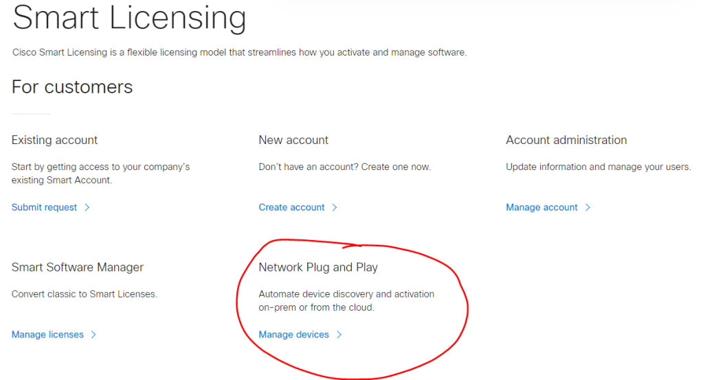Click the Convert classic to Smart Licenses text
703x380 pixels.
click(x=85, y=294)
